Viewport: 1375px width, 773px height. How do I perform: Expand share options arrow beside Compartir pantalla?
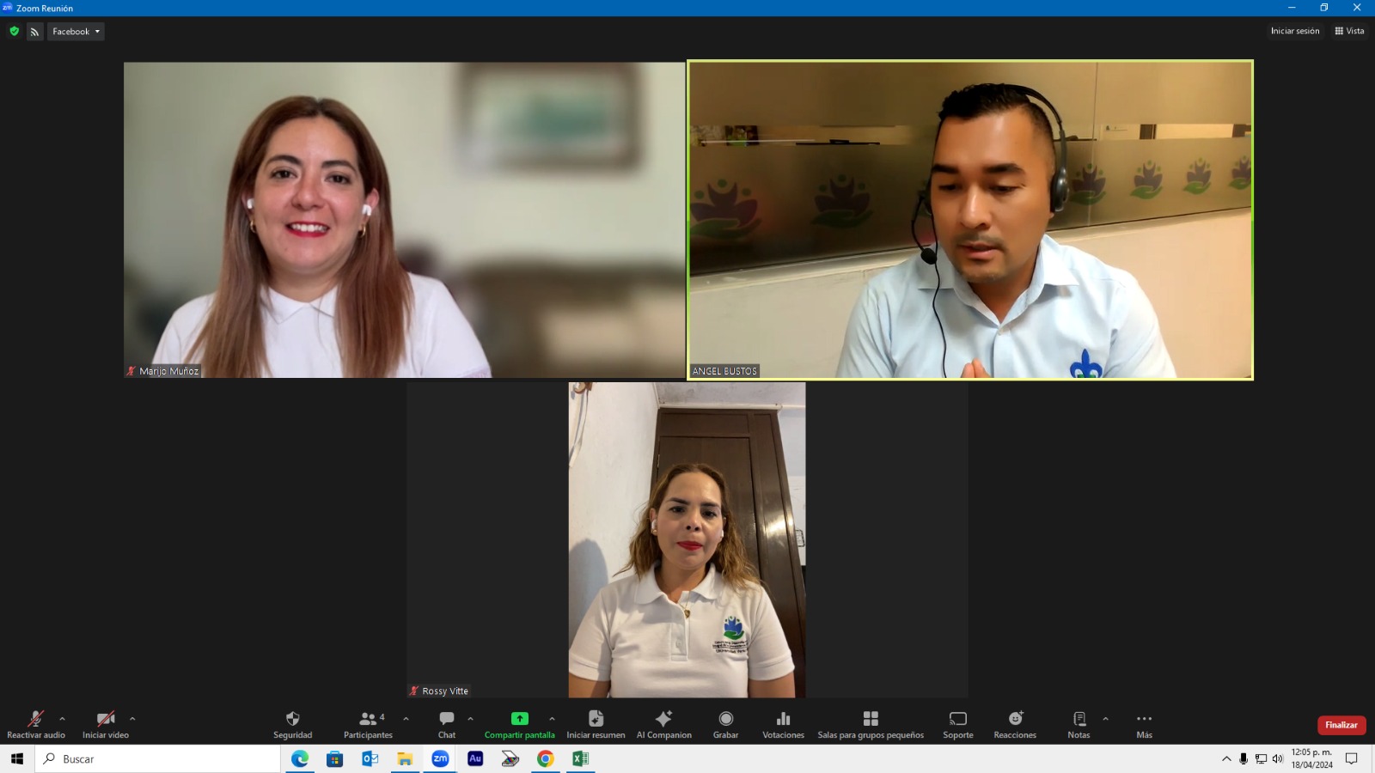click(552, 719)
